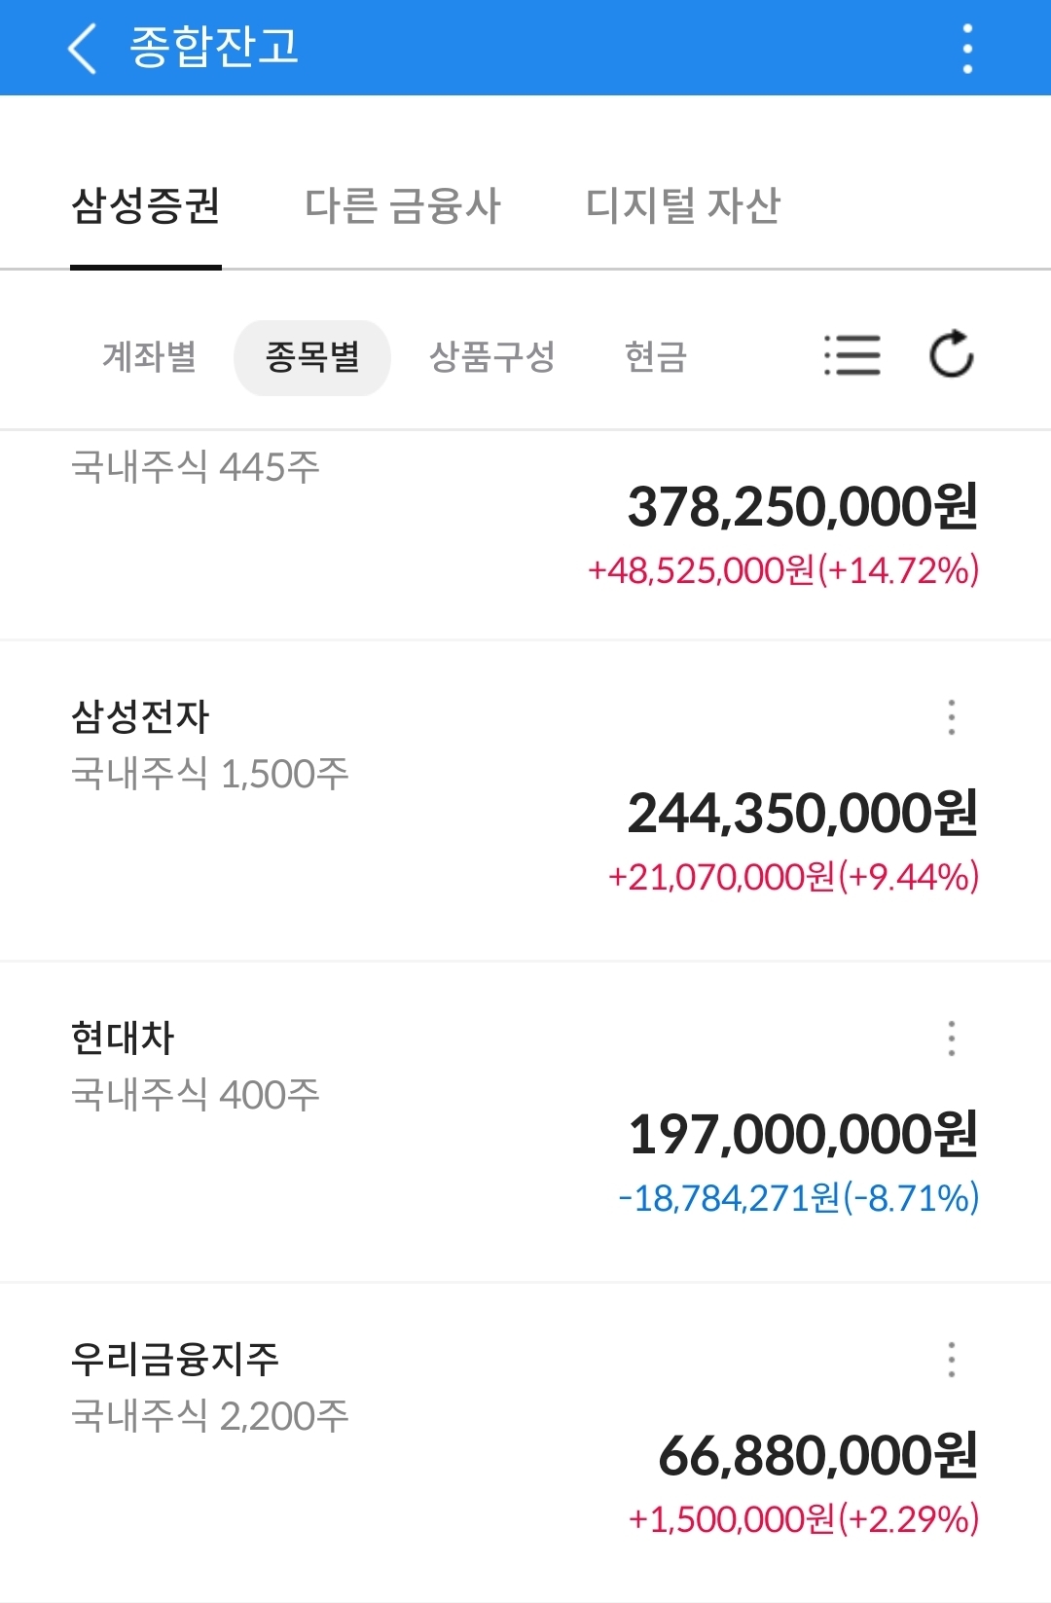Tap 삼성전자 244,350,000원 valuation
This screenshot has width=1051, height=1603.
802,814
